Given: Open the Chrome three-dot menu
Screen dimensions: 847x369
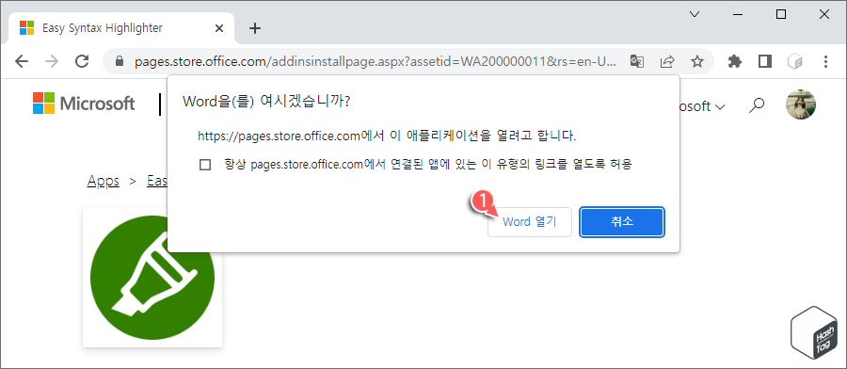Looking at the screenshot, I should [825, 61].
